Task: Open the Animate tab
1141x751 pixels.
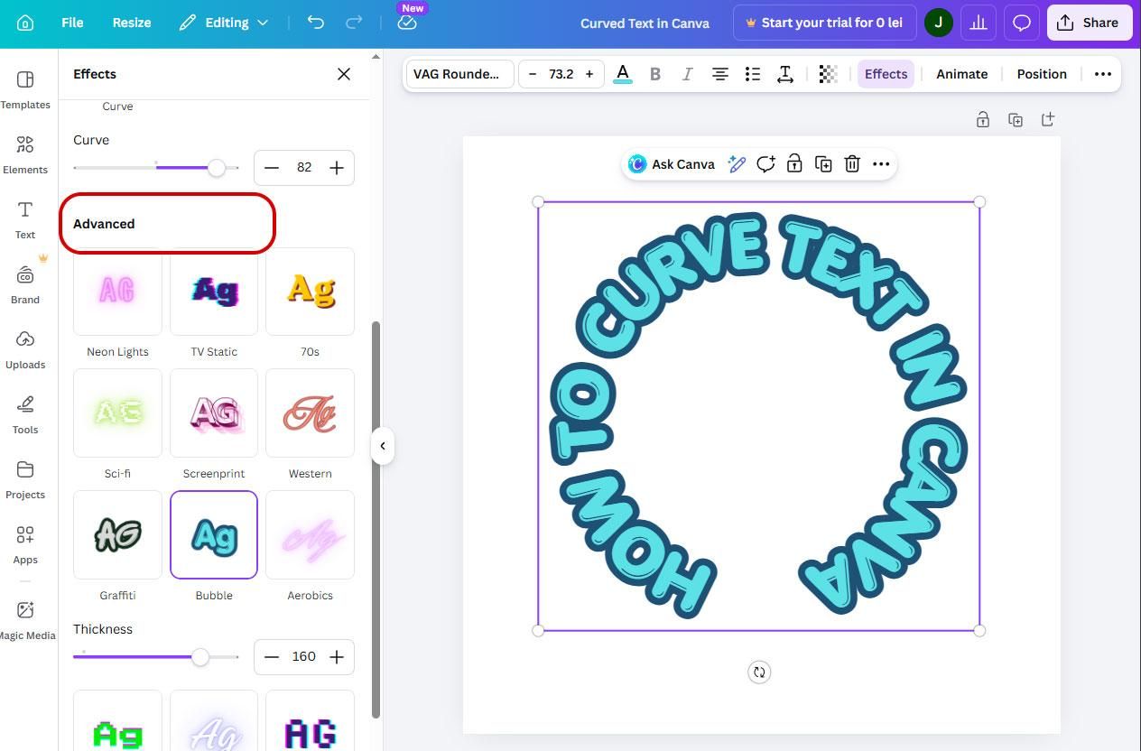Action: pos(961,74)
